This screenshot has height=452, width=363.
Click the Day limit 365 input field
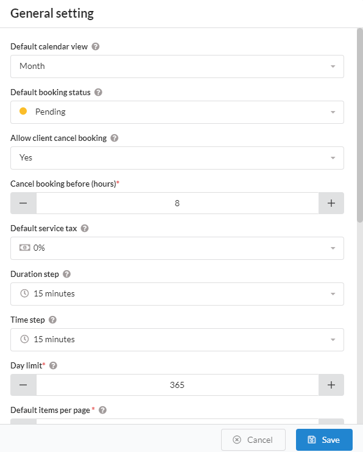click(177, 385)
